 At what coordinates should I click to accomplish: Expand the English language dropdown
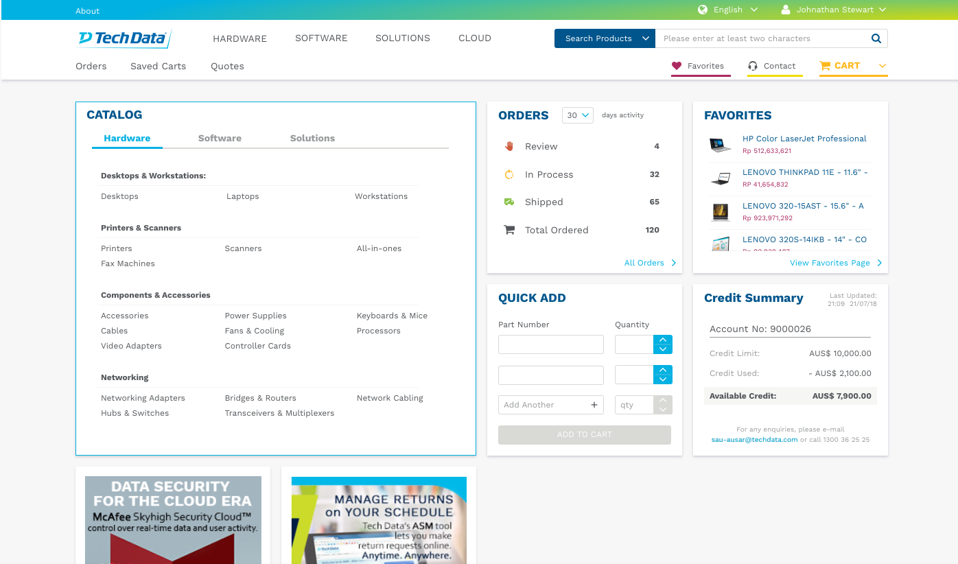coord(754,10)
